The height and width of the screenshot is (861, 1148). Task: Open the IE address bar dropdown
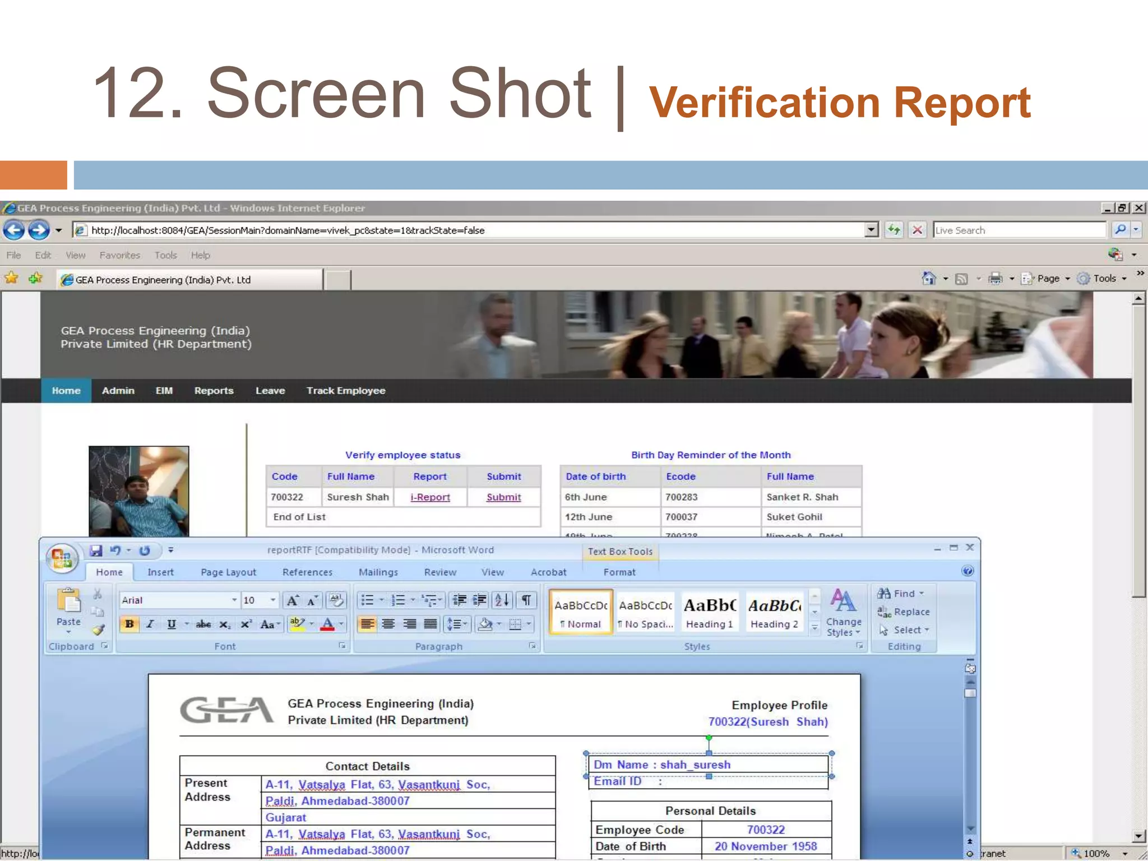pyautogui.click(x=871, y=230)
